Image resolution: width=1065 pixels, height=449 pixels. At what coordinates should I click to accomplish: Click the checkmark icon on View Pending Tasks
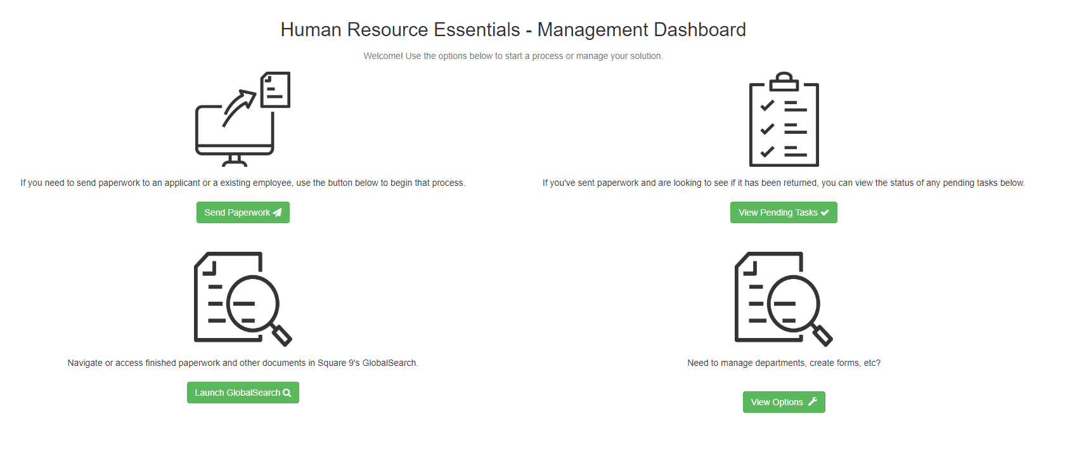point(825,212)
